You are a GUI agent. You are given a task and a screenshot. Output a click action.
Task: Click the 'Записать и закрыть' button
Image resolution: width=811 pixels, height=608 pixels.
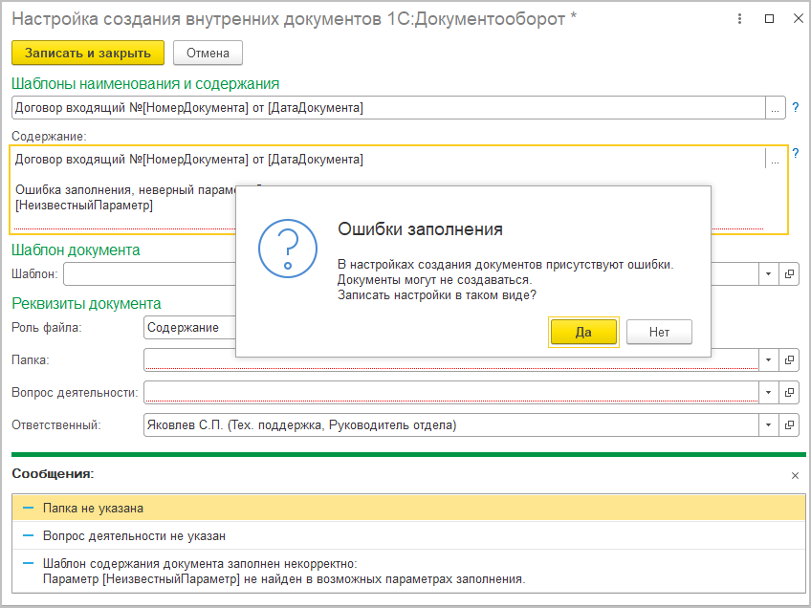tap(88, 53)
